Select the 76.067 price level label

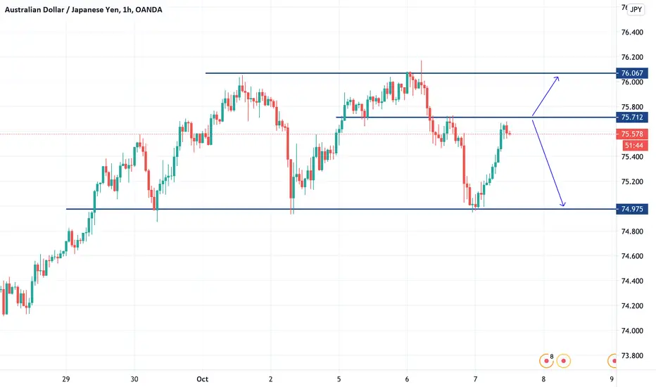pos(632,73)
